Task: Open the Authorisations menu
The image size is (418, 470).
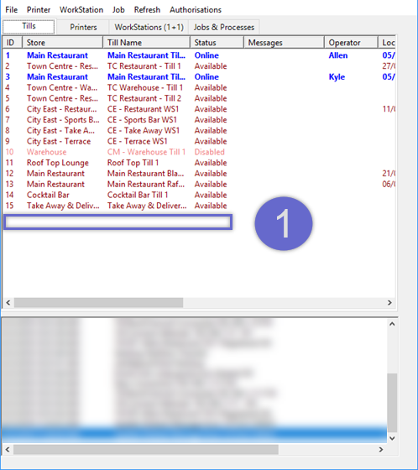Action: (x=196, y=9)
